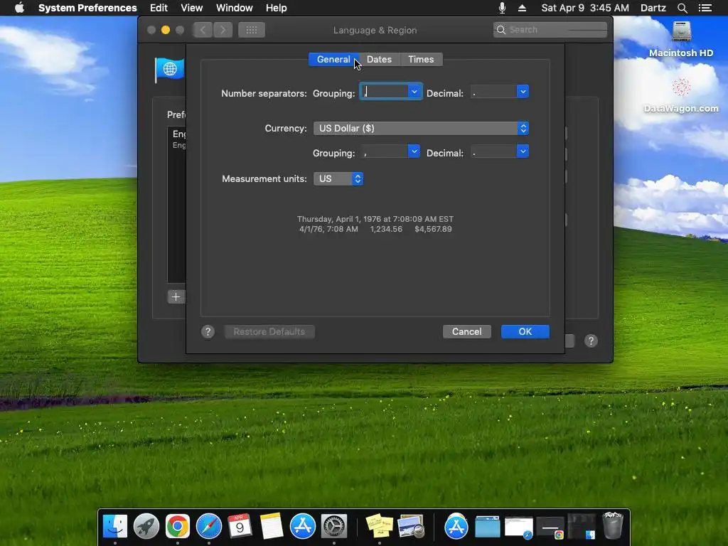Image resolution: width=728 pixels, height=546 pixels.
Task: Expand number separators Decimal dropdown arrow
Action: pyautogui.click(x=523, y=92)
